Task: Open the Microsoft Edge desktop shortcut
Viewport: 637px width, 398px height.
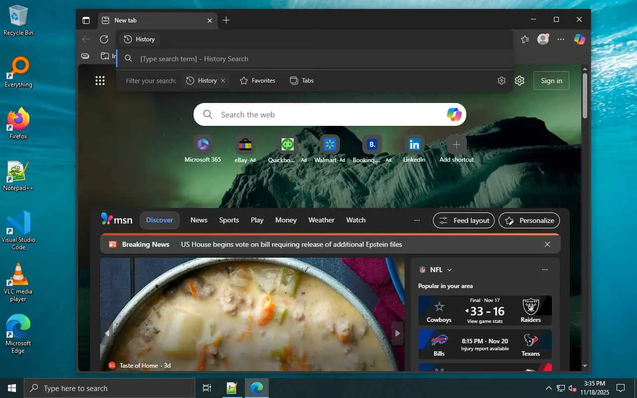Action: click(x=18, y=334)
